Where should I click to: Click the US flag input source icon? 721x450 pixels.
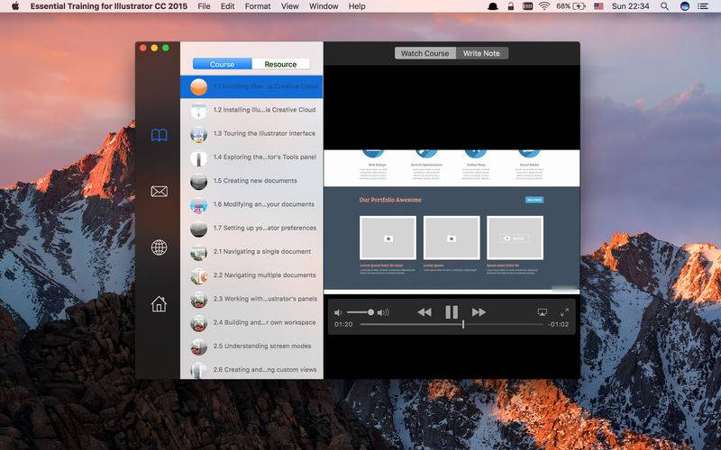pyautogui.click(x=598, y=6)
